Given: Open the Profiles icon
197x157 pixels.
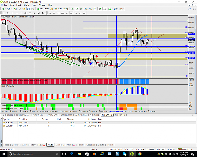Looking at the screenshot, I should [x=9, y=9].
